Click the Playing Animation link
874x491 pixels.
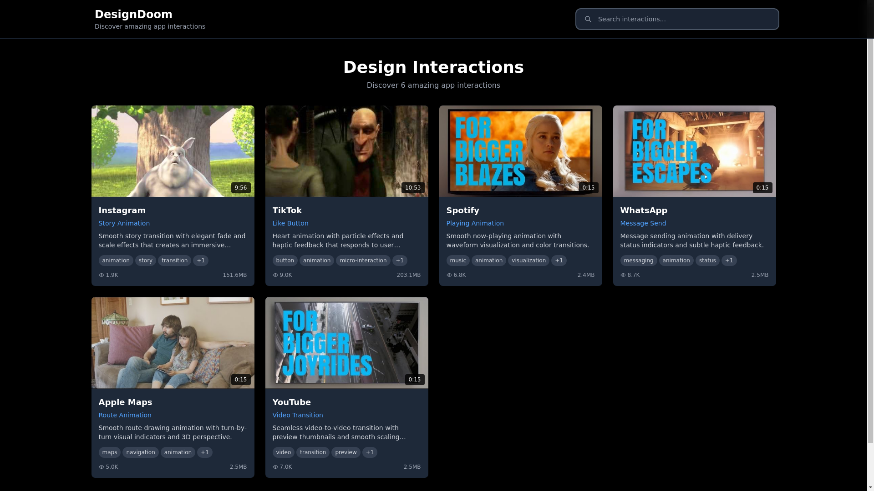tap(475, 223)
